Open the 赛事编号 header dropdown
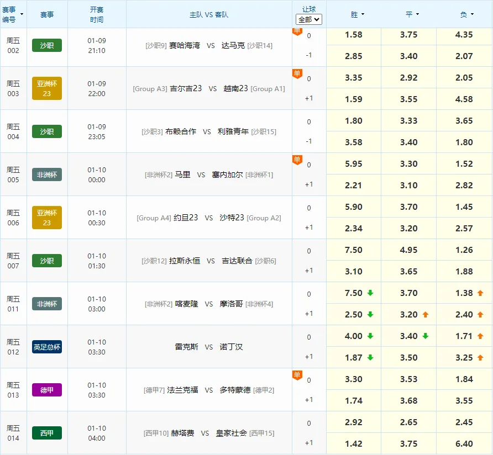Image resolution: width=493 pixels, height=455 pixels. point(20,13)
